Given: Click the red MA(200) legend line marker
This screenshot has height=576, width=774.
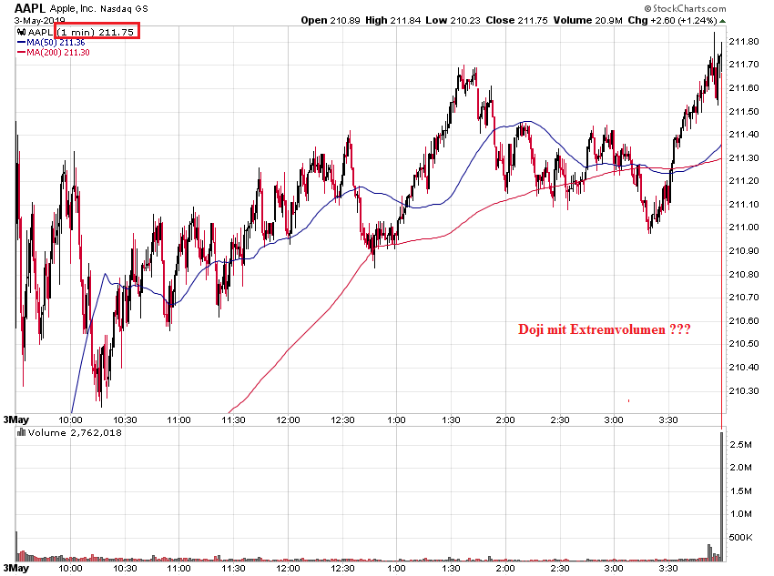Looking at the screenshot, I should 21,52.
